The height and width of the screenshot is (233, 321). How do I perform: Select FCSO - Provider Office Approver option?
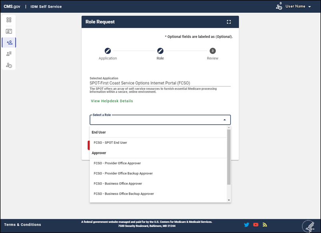point(117,163)
